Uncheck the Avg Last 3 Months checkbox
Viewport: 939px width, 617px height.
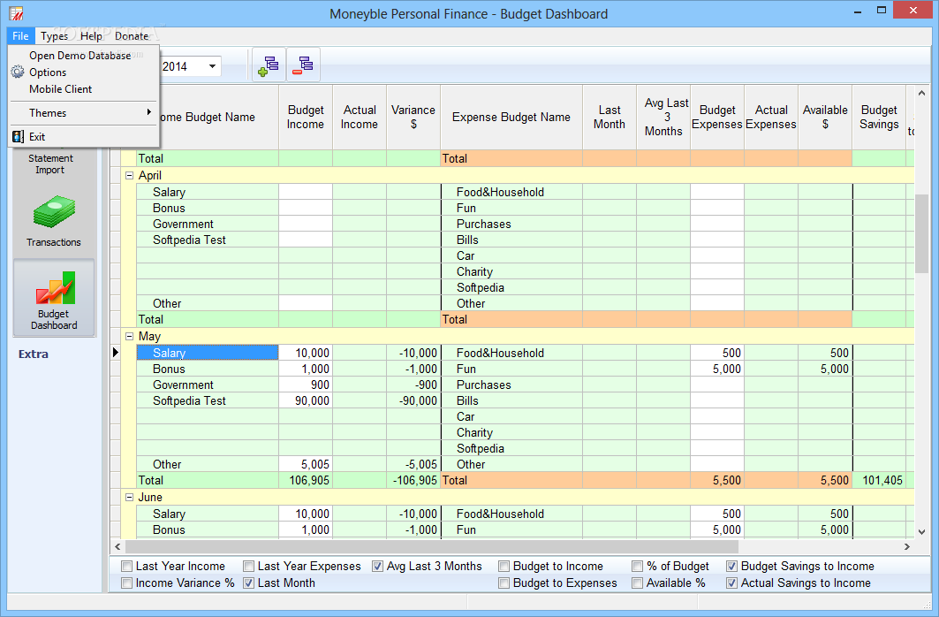click(377, 566)
